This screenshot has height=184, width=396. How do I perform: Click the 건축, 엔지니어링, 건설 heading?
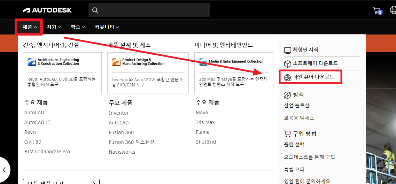coord(51,45)
